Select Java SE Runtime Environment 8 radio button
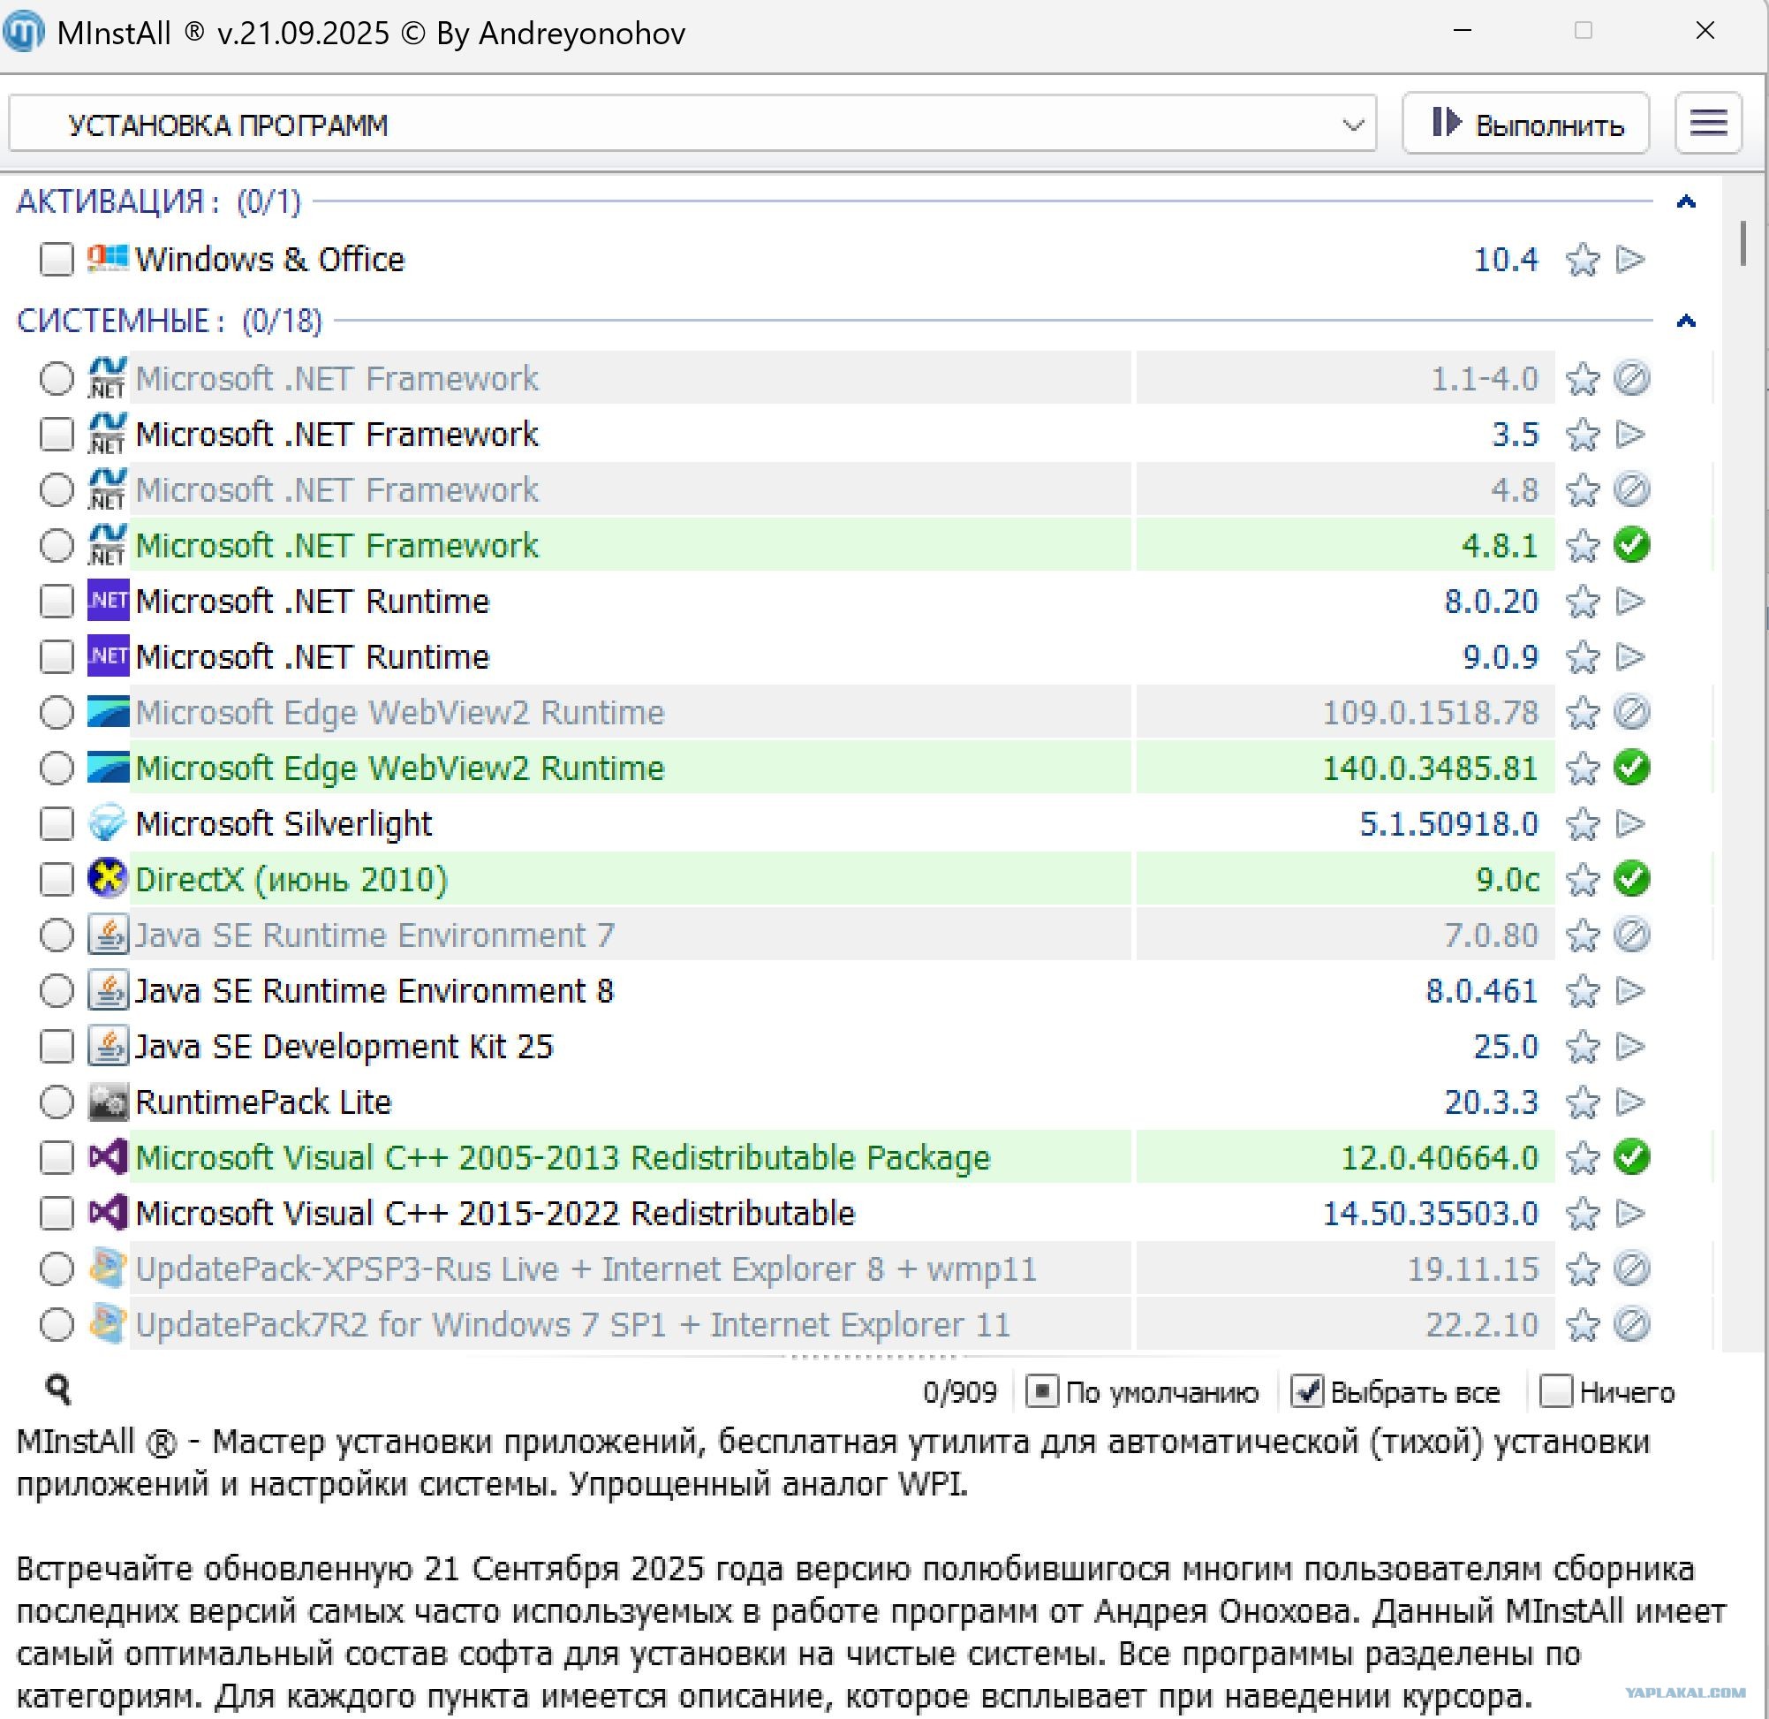Viewport: 1769px width, 1719px height. click(57, 991)
